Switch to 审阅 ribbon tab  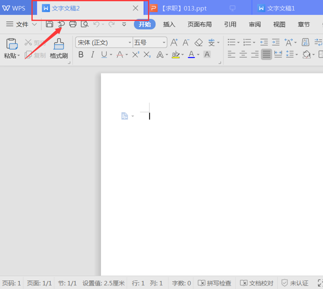(255, 25)
